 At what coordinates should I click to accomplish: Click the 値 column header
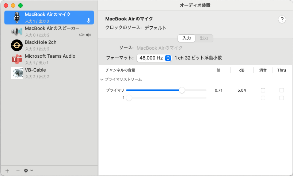pos(218,70)
